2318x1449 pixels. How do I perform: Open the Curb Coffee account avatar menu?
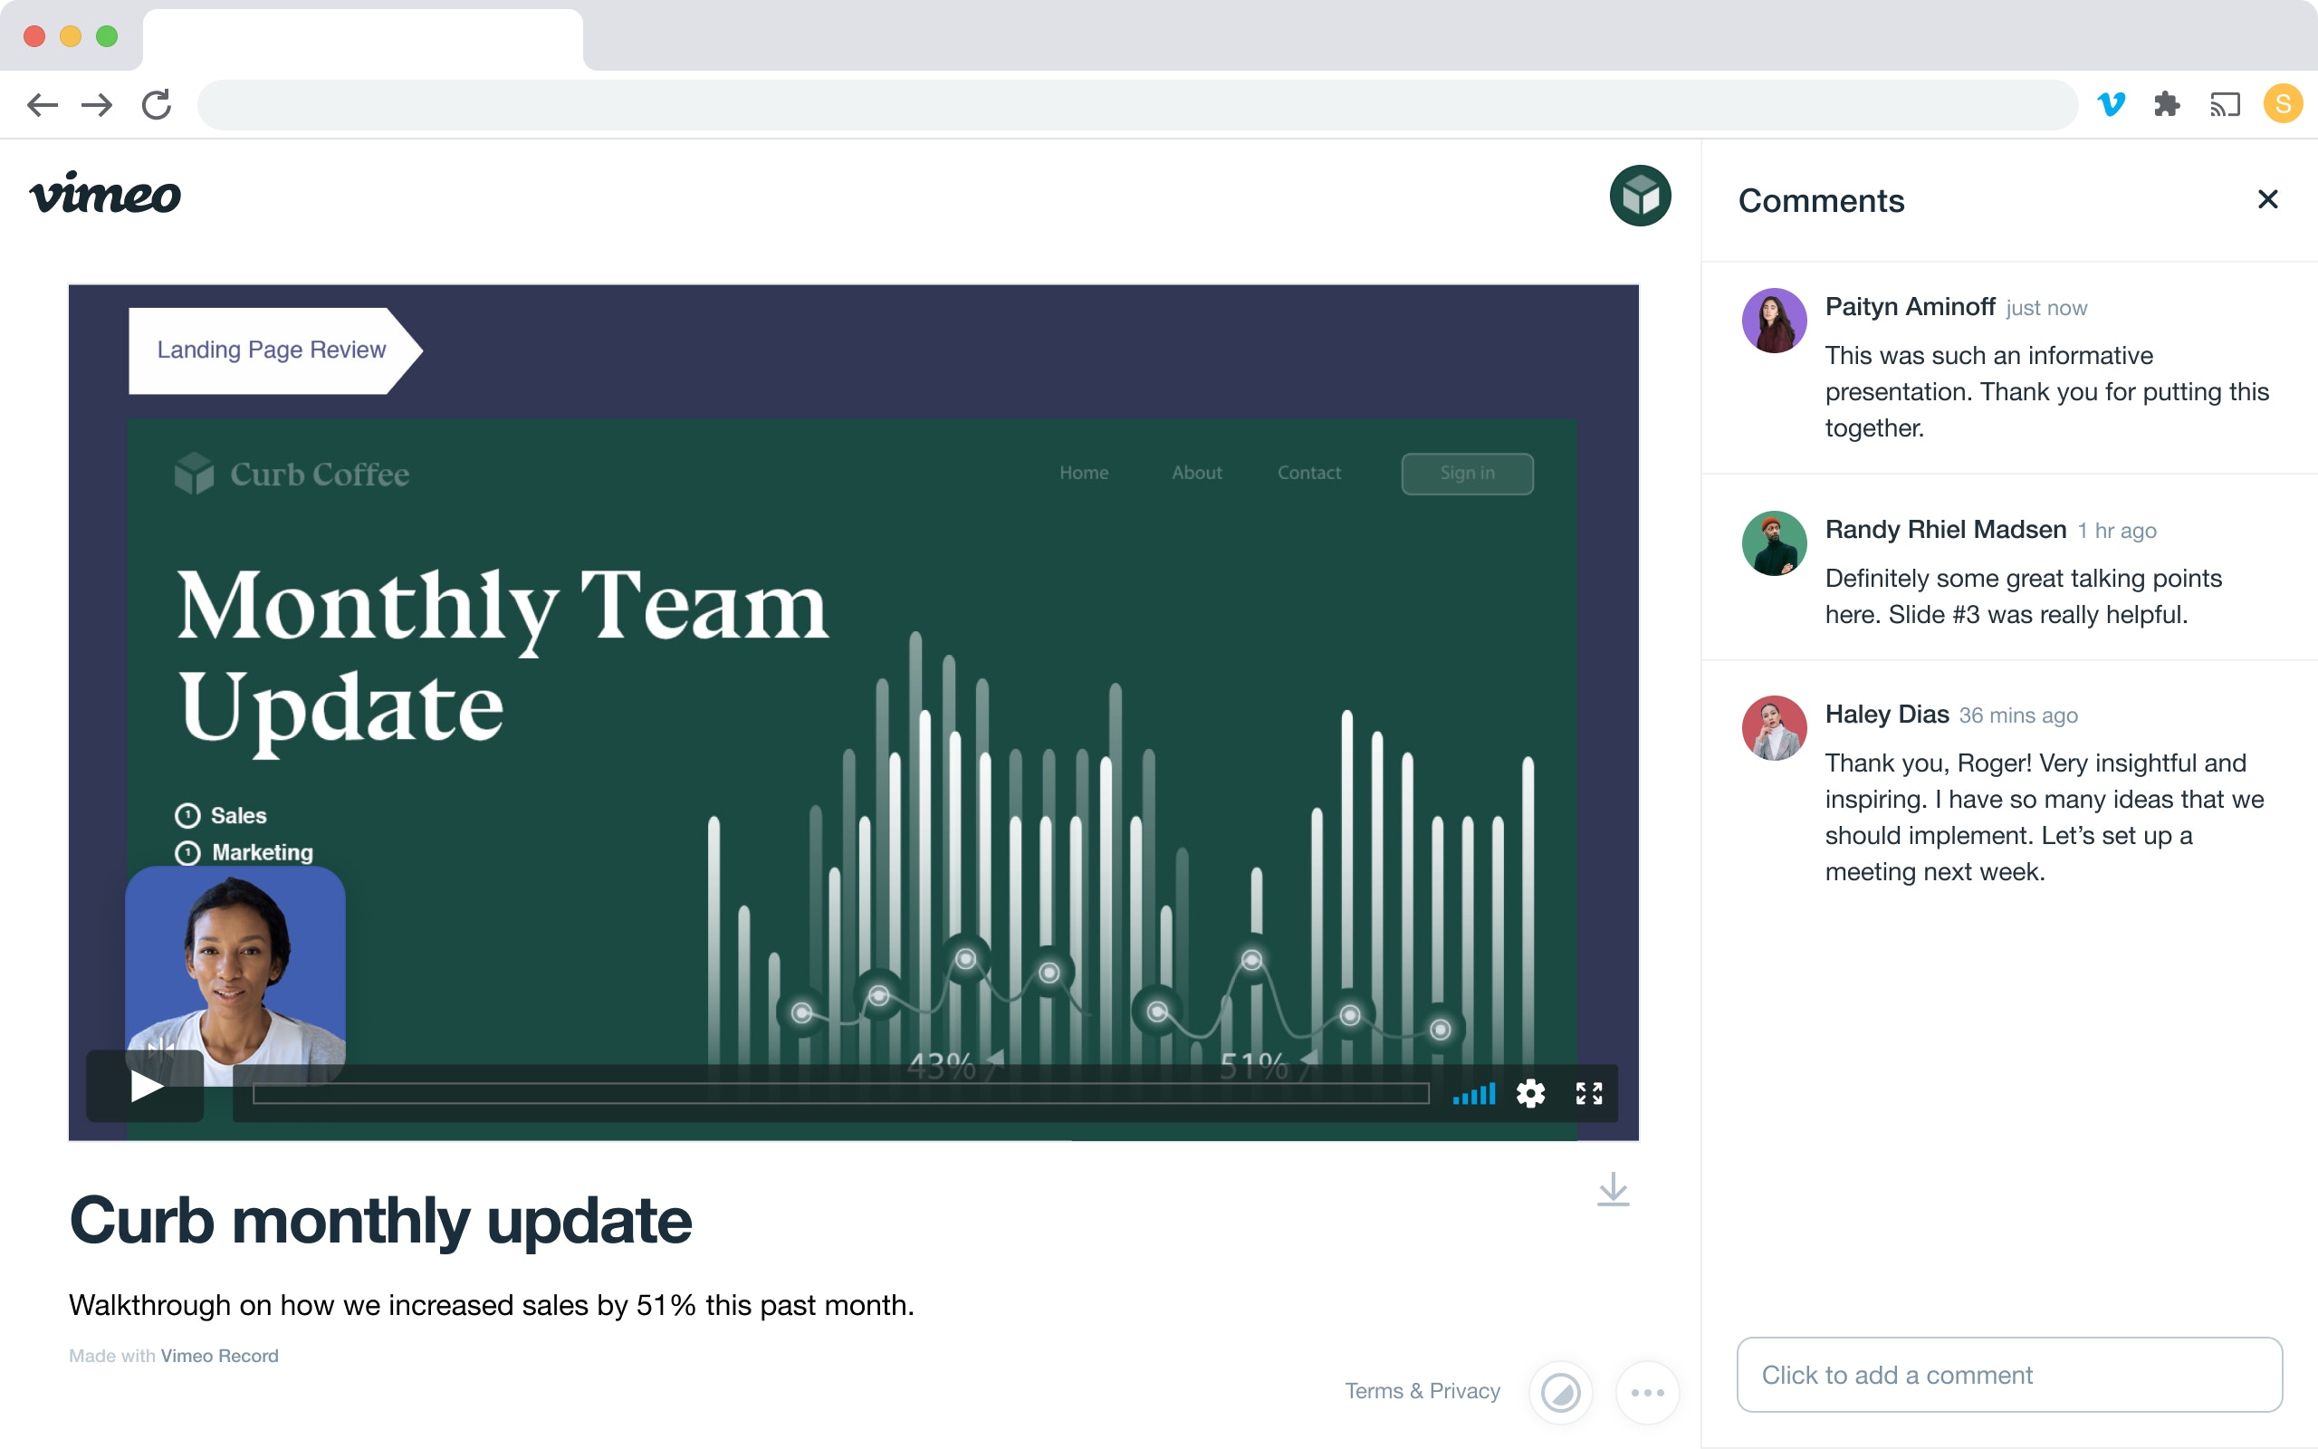pos(1640,196)
